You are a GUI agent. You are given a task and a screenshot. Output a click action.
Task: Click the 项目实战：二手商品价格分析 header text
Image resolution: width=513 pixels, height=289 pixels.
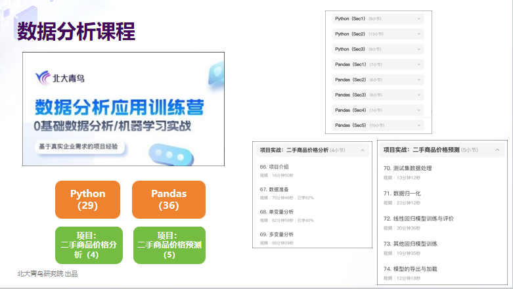(294, 150)
